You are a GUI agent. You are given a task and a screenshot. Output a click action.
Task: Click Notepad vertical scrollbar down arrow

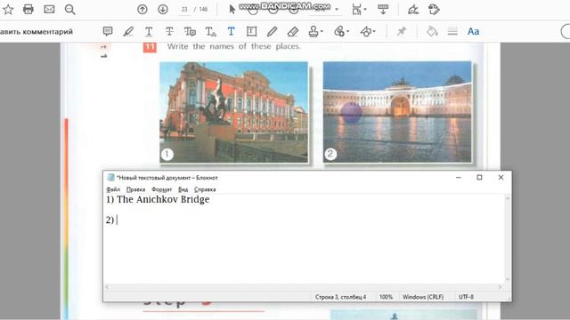pyautogui.click(x=508, y=279)
